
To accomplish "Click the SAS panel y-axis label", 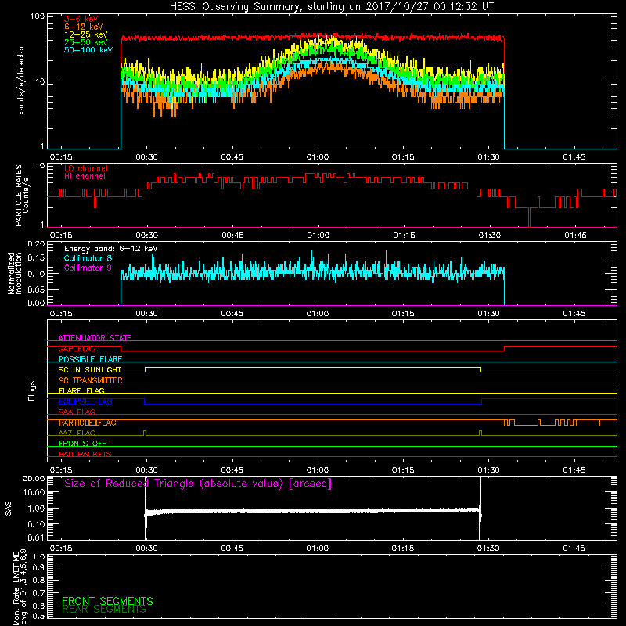I will (8, 509).
